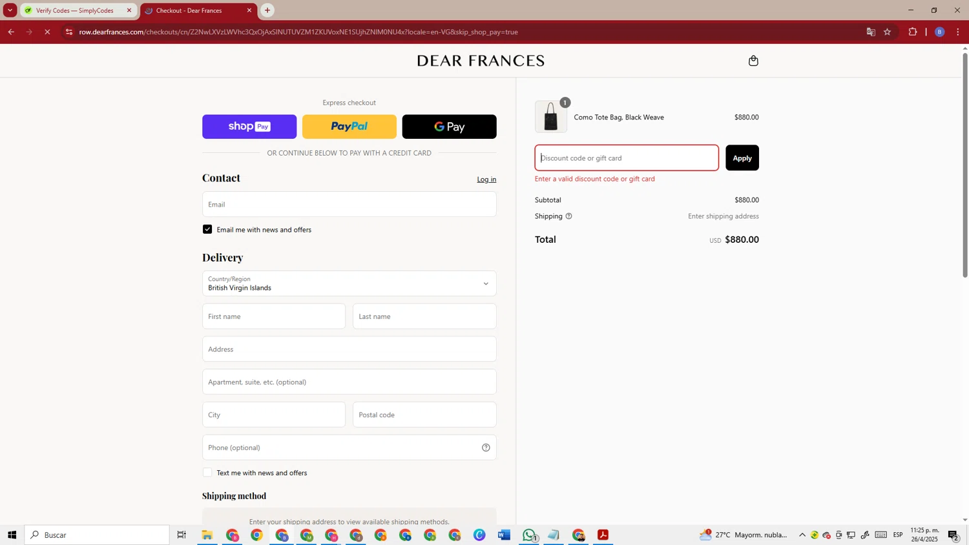This screenshot has width=969, height=545.
Task: Switch the ESP input language indicator
Action: coord(898,535)
